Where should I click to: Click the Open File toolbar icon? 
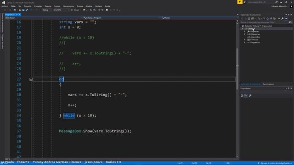[20, 10]
